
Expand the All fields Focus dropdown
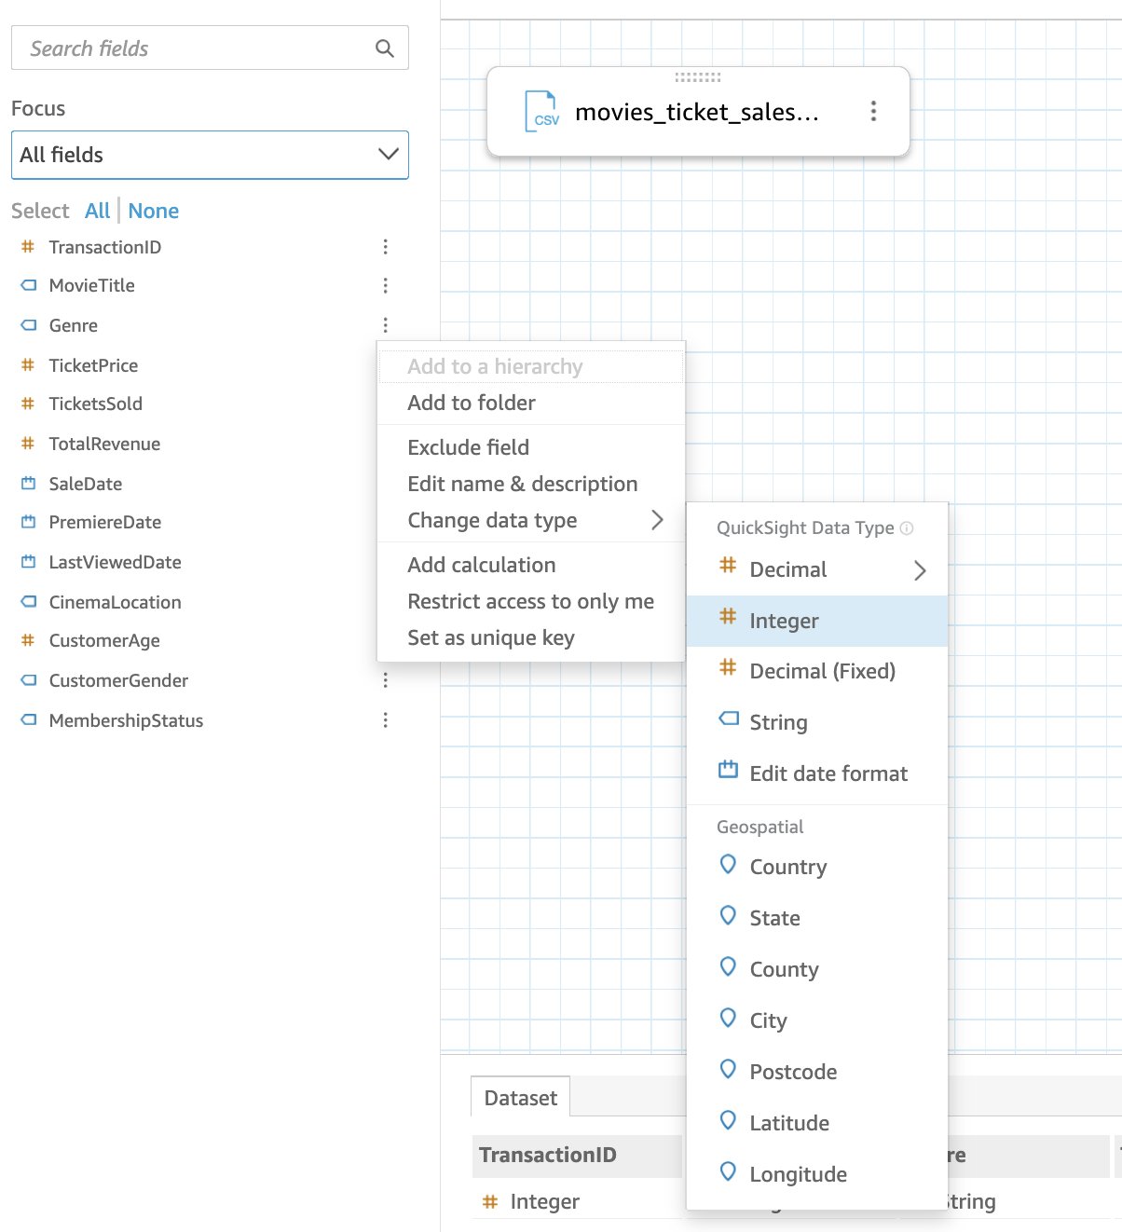pyautogui.click(x=210, y=155)
